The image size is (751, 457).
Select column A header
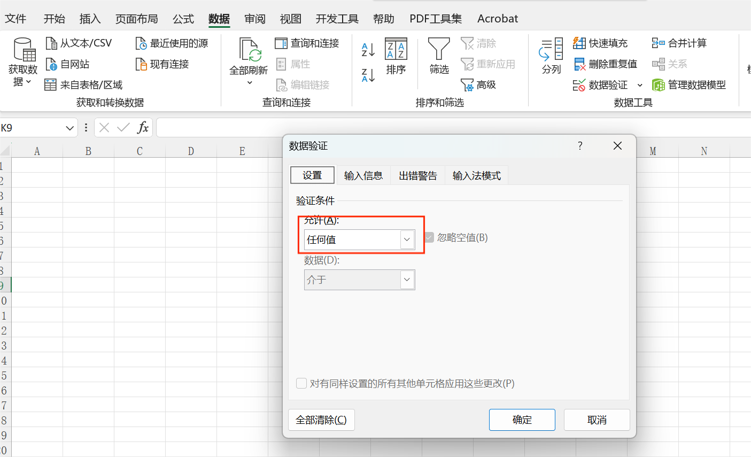point(37,151)
